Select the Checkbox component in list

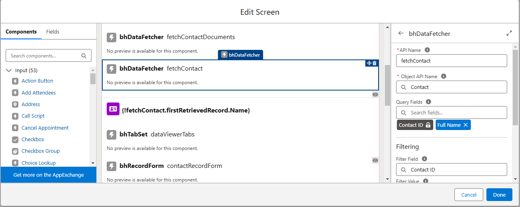tap(33, 139)
